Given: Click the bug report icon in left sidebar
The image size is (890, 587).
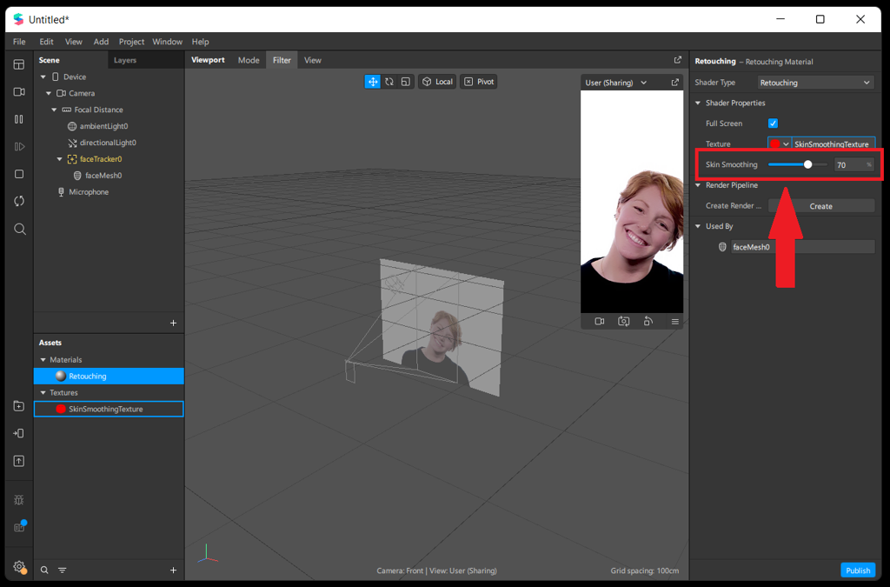Looking at the screenshot, I should coord(19,499).
